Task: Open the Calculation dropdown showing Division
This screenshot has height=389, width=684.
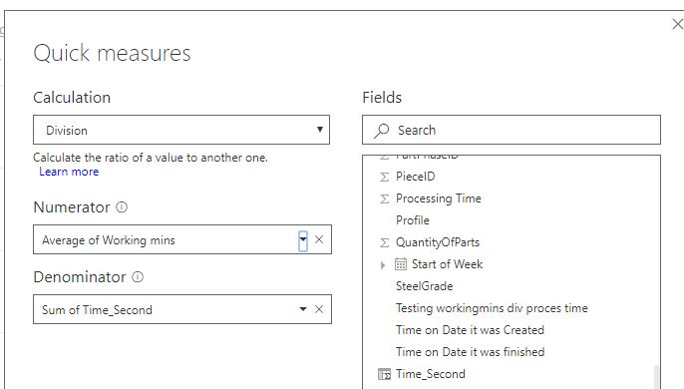Action: [181, 130]
